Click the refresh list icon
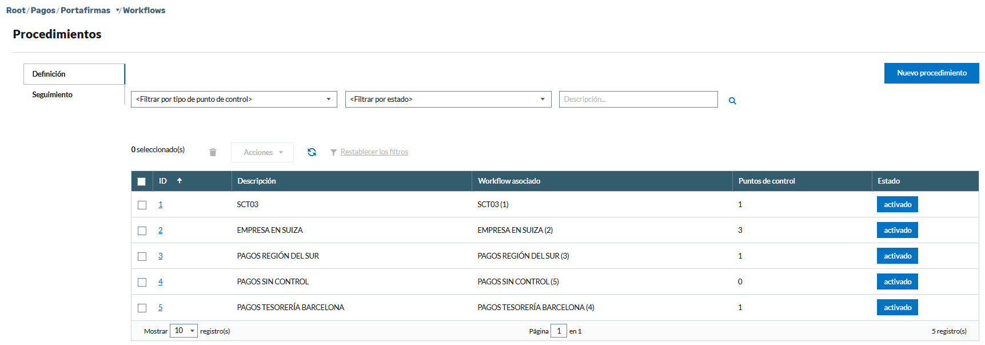Screen dimensions: 985x345 click(x=312, y=152)
